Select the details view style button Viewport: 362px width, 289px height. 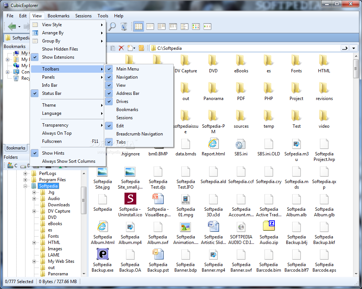[173, 27]
